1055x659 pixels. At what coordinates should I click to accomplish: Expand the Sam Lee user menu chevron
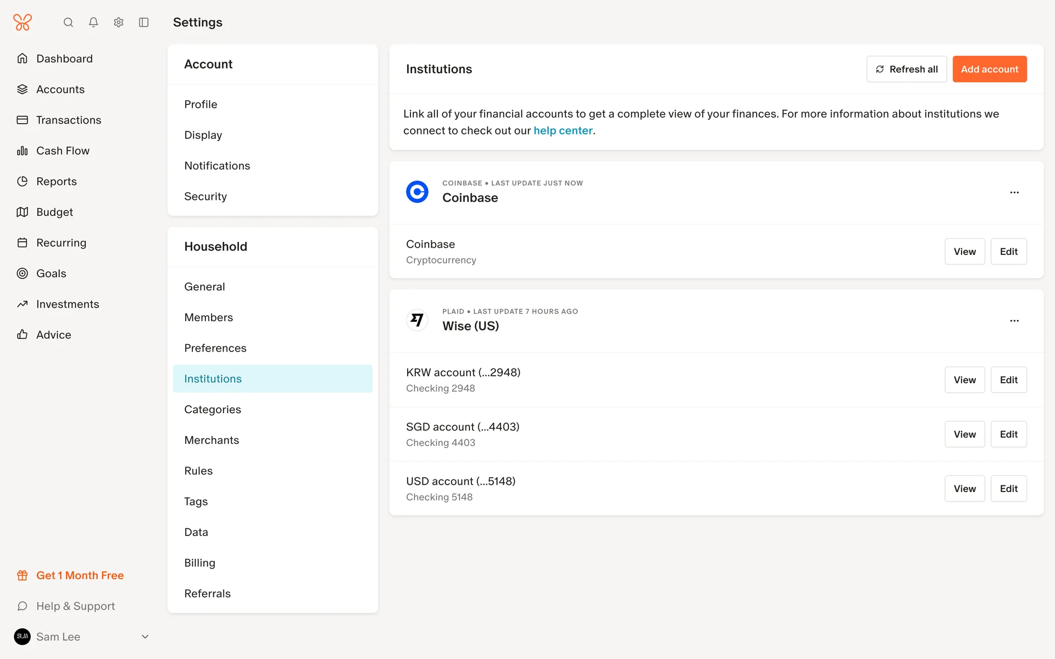[145, 637]
